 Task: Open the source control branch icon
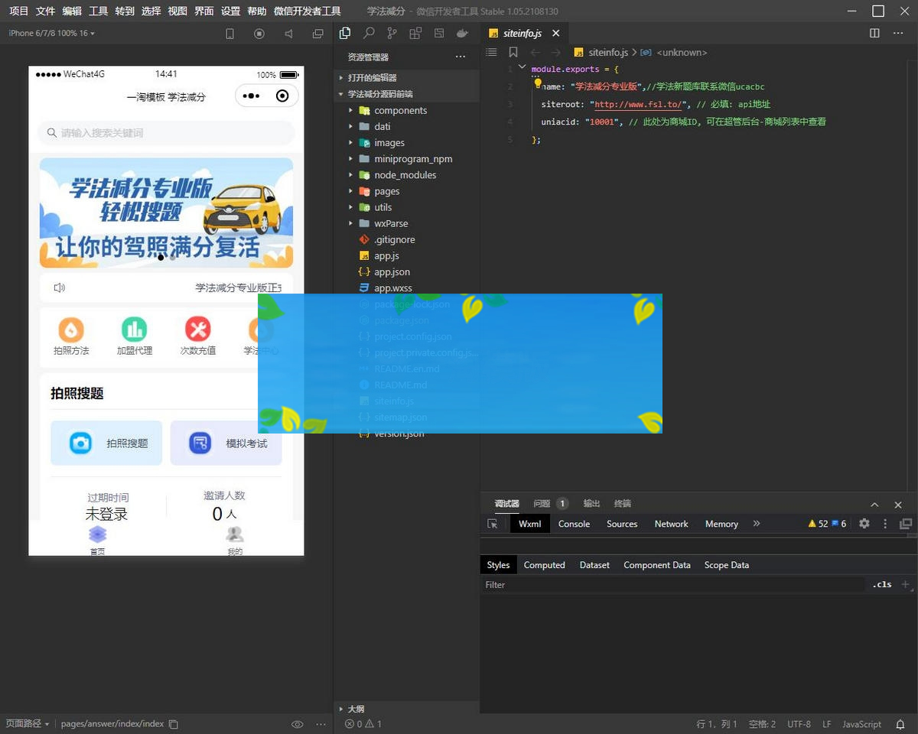(x=392, y=34)
